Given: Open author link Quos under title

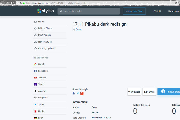Looking at the screenshot, I should coord(78,29).
